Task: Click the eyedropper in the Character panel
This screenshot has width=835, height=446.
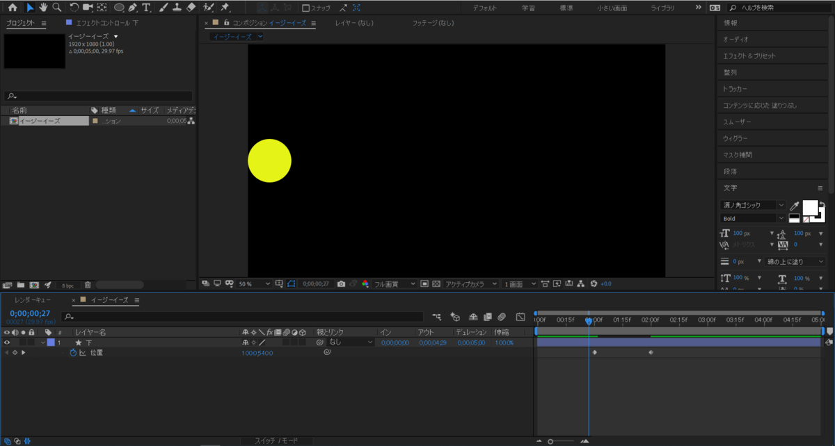Action: tap(795, 206)
